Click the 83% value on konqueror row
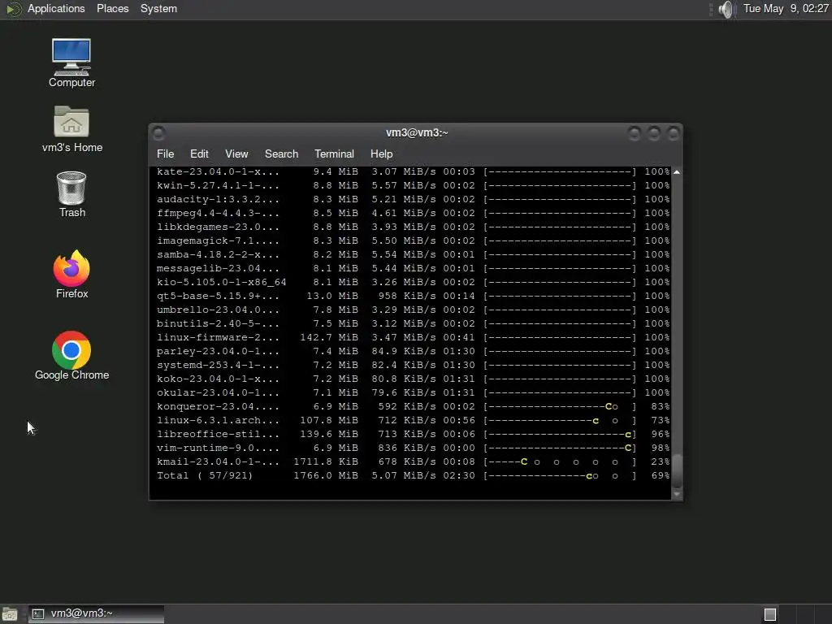832x624 pixels. coord(661,406)
